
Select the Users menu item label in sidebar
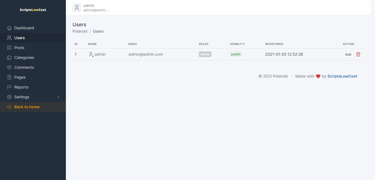19,38
